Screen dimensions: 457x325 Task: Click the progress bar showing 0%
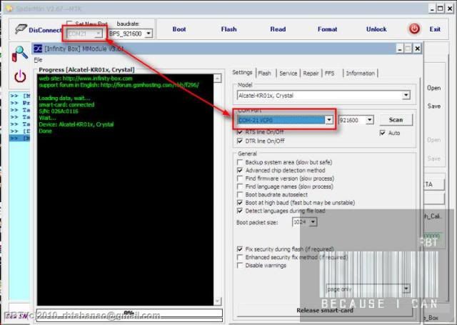click(129, 312)
